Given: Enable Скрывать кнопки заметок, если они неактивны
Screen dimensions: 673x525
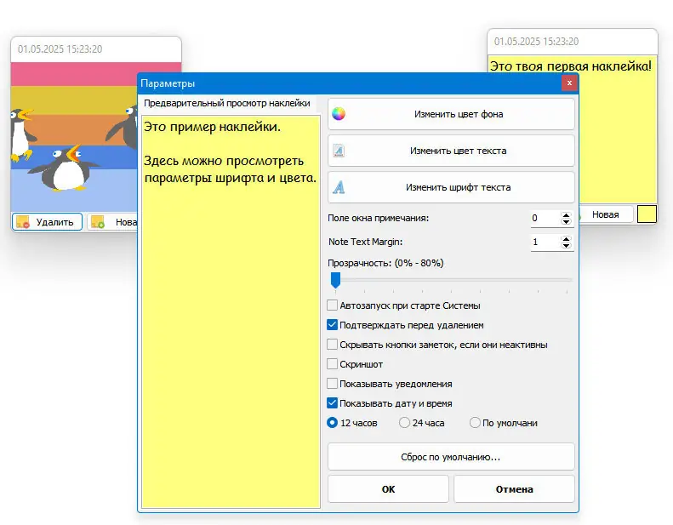Looking at the screenshot, I should pos(332,345).
